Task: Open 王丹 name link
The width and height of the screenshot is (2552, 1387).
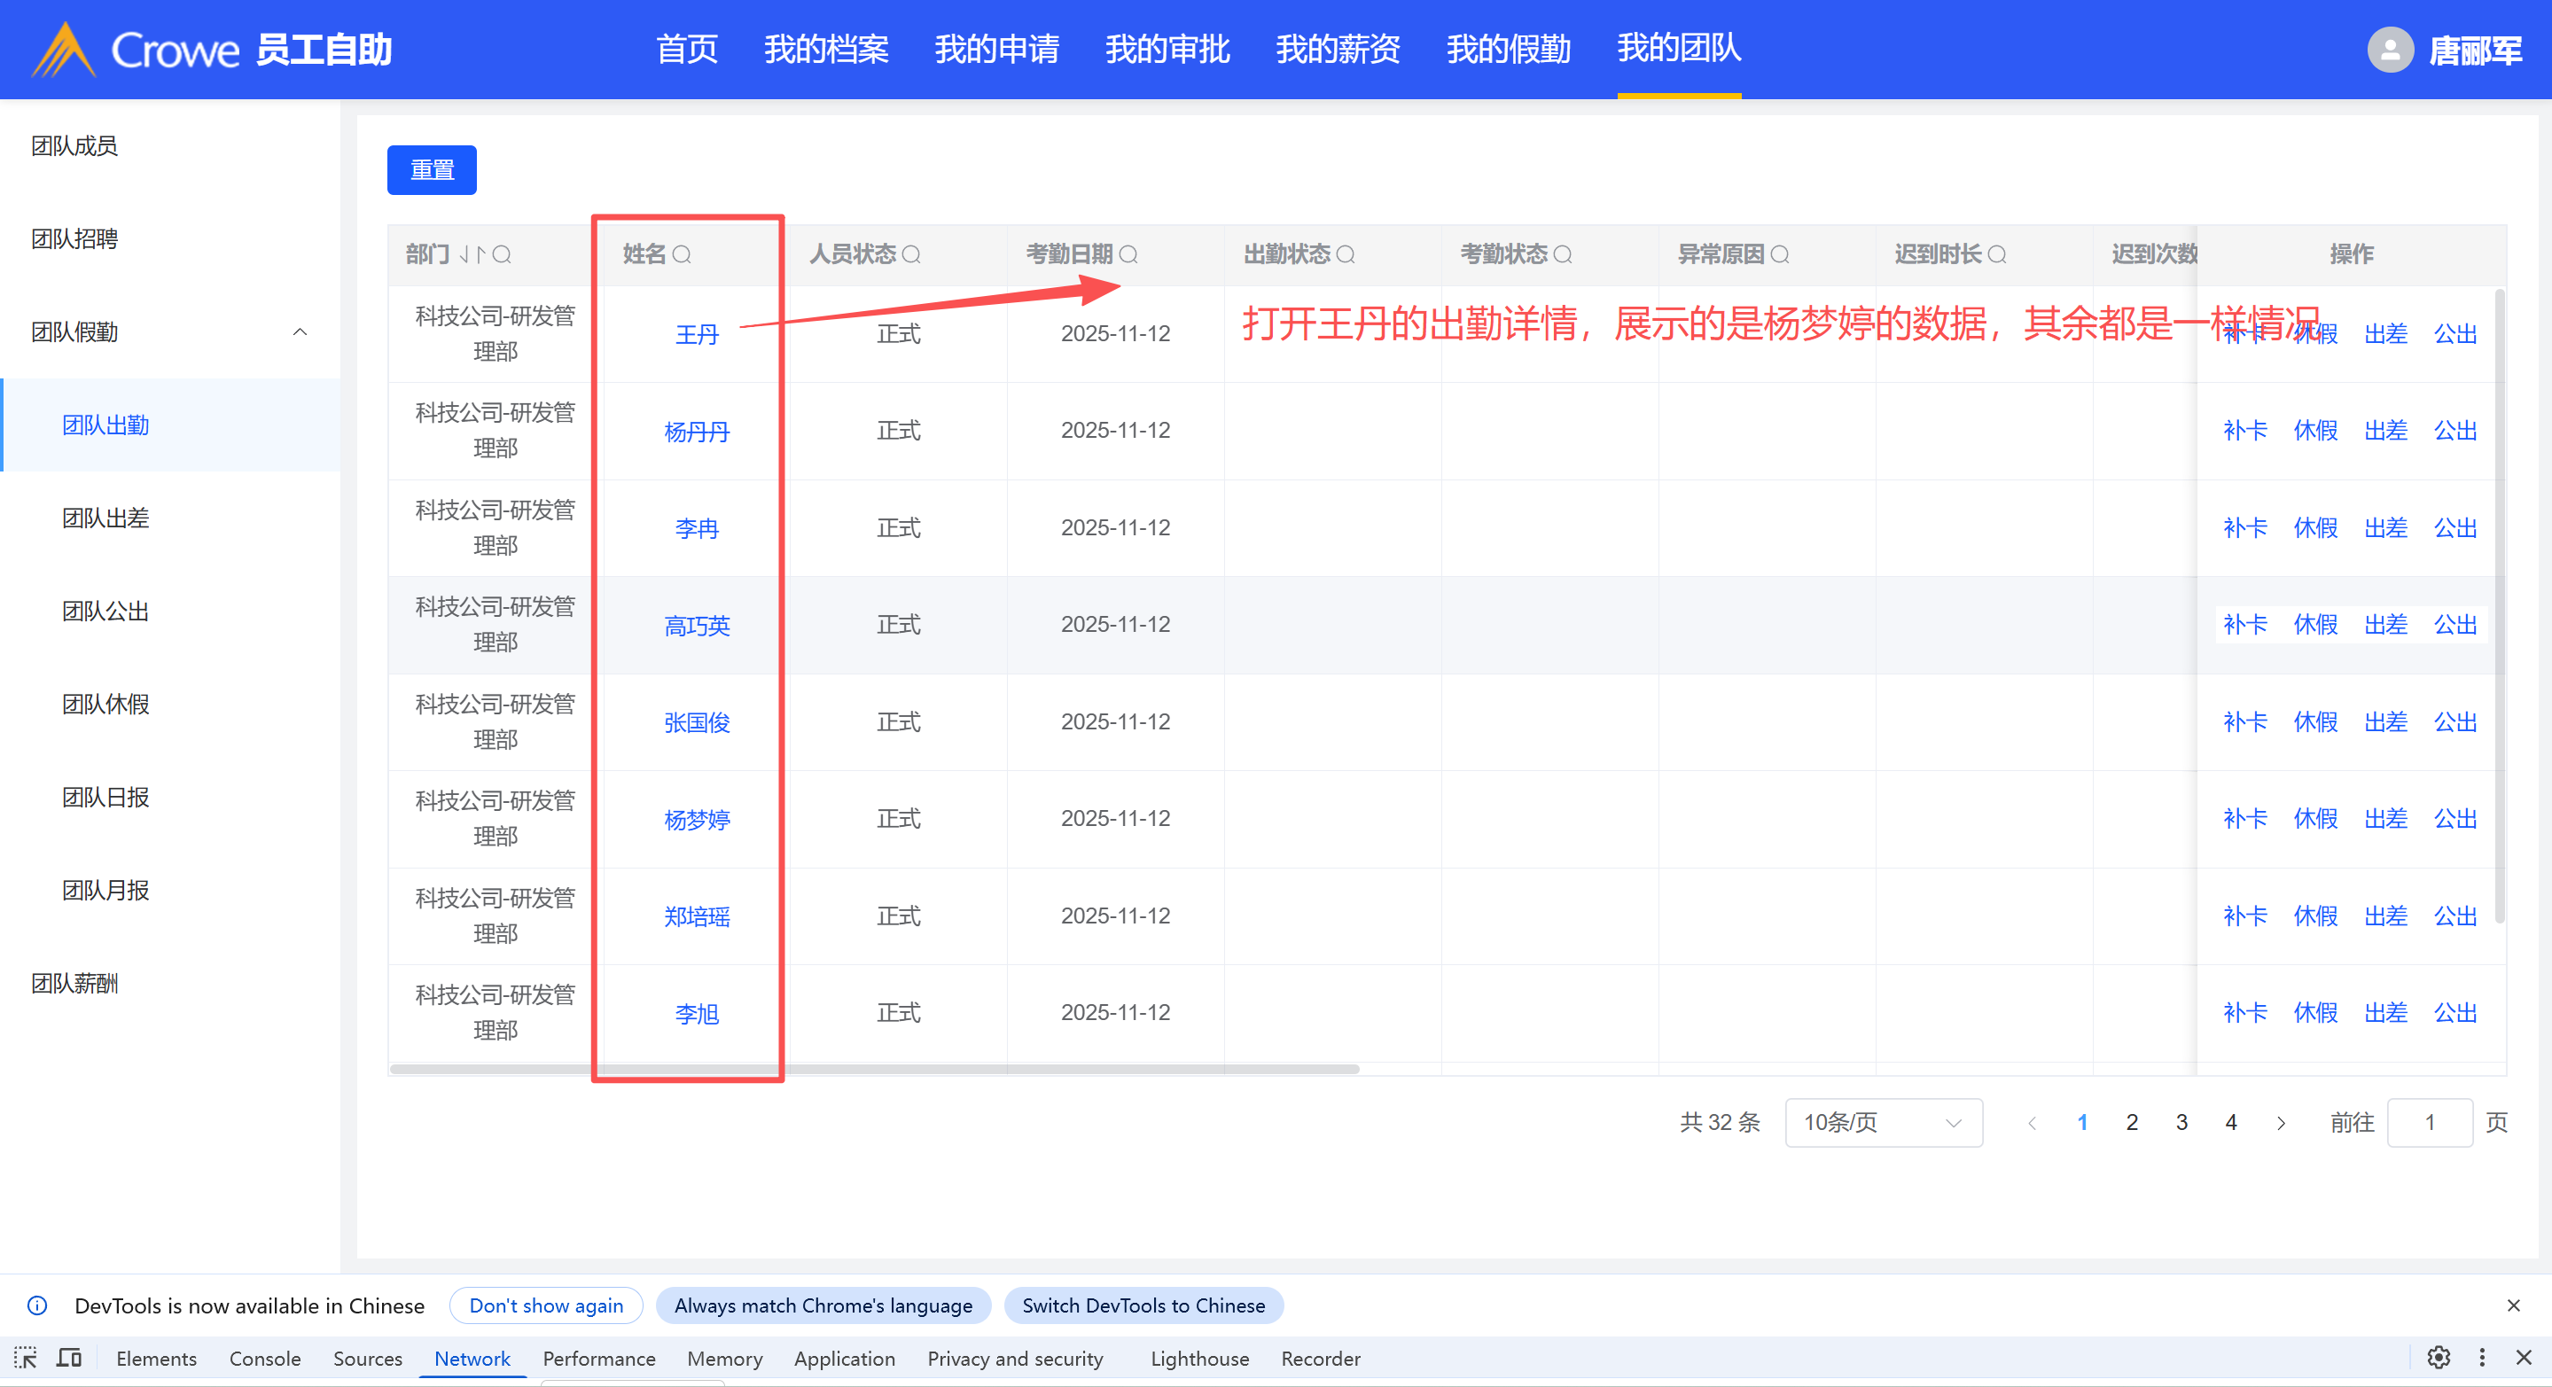Action: [697, 335]
